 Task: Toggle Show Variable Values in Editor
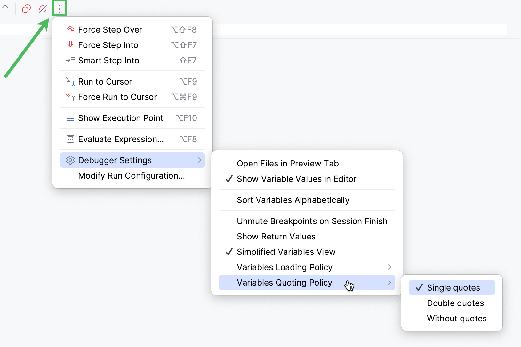point(296,179)
